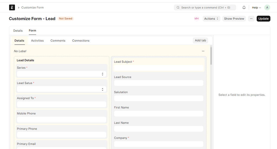Open the Series select dropdown
The height and width of the screenshot is (149, 277).
click(61, 74)
